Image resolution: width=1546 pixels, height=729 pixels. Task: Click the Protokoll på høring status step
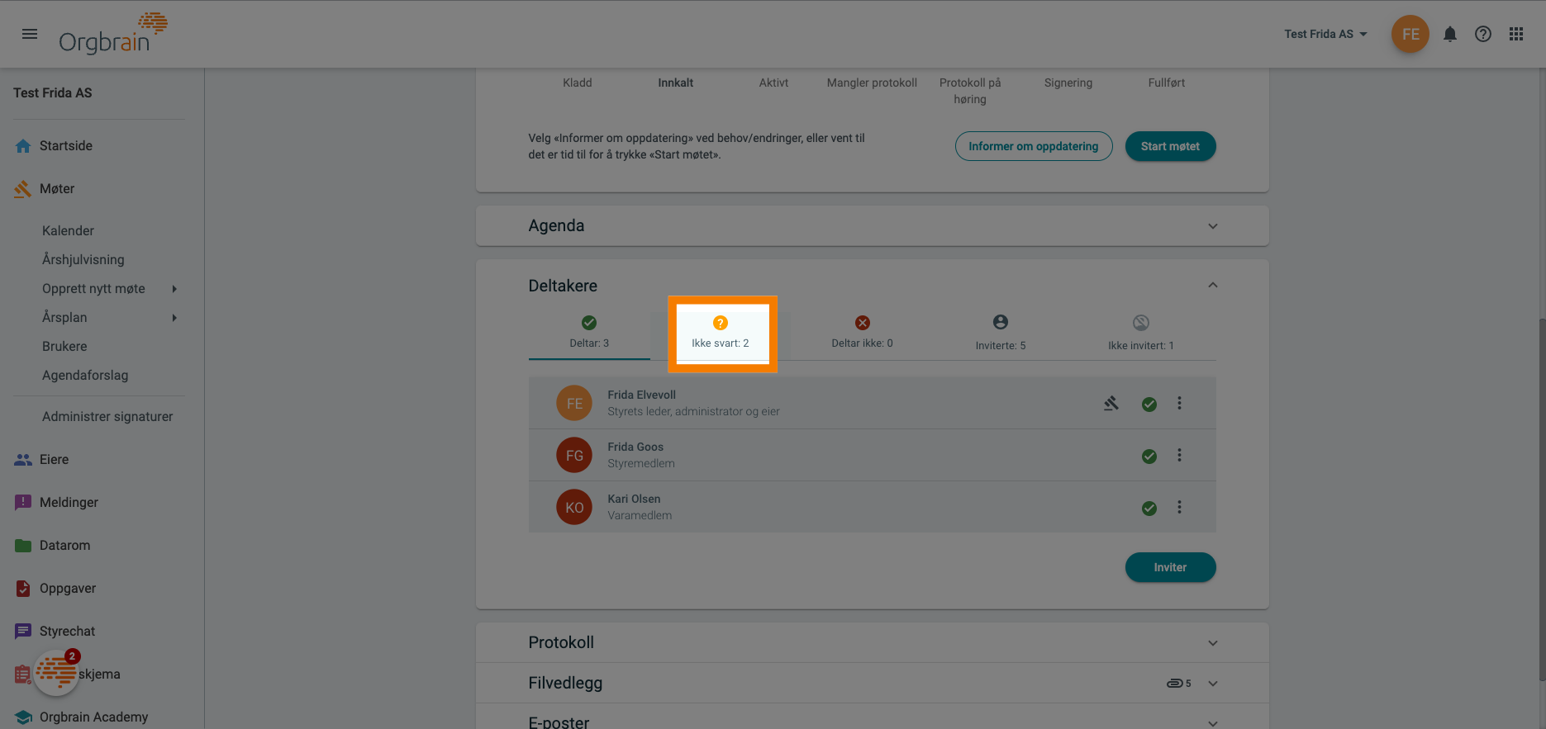(970, 91)
